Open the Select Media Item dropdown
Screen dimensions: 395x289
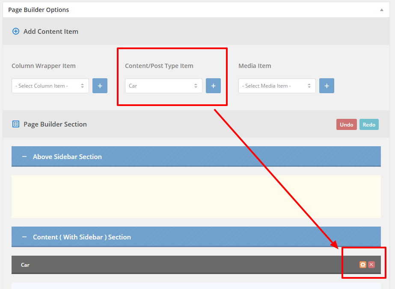tap(277, 86)
